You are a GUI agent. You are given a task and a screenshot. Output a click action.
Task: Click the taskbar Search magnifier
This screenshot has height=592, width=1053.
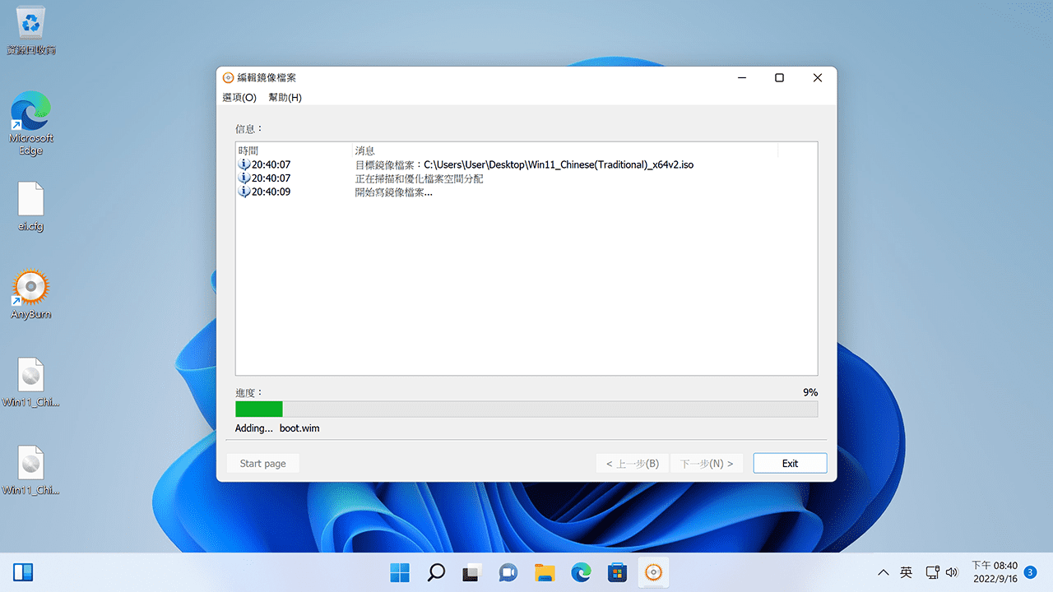(436, 572)
